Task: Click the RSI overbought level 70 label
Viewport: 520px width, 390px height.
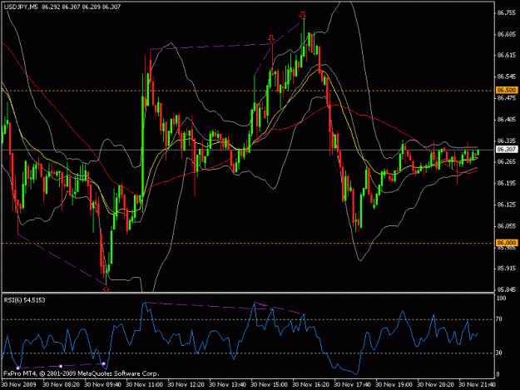Action: click(500, 319)
